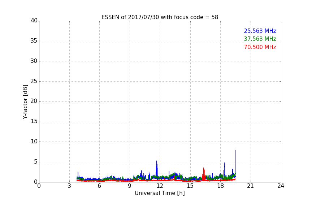This screenshot has width=312, height=208.
Task: Click the y-axis tick value 15
Action: point(34,121)
